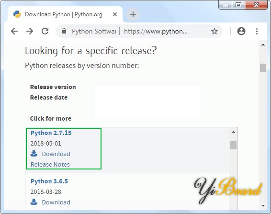The width and height of the screenshot is (271, 214).
Task: Reload the page with the refresh icon
Action: 45,31
